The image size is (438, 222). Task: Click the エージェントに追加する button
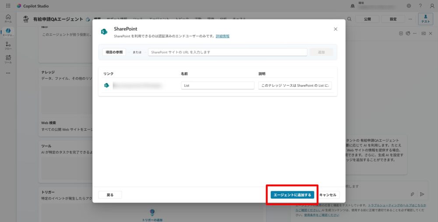click(292, 195)
